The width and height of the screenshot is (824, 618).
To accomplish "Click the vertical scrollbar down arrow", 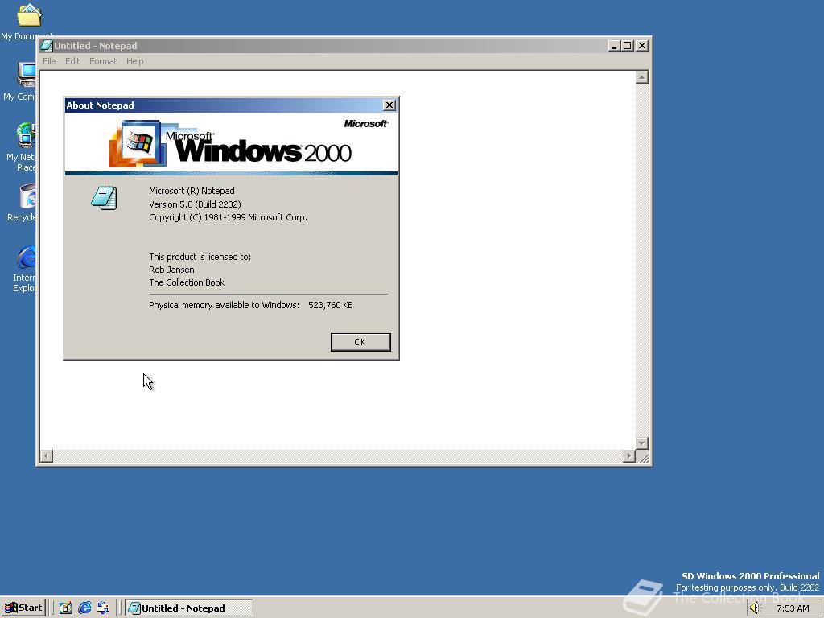I will pos(641,443).
